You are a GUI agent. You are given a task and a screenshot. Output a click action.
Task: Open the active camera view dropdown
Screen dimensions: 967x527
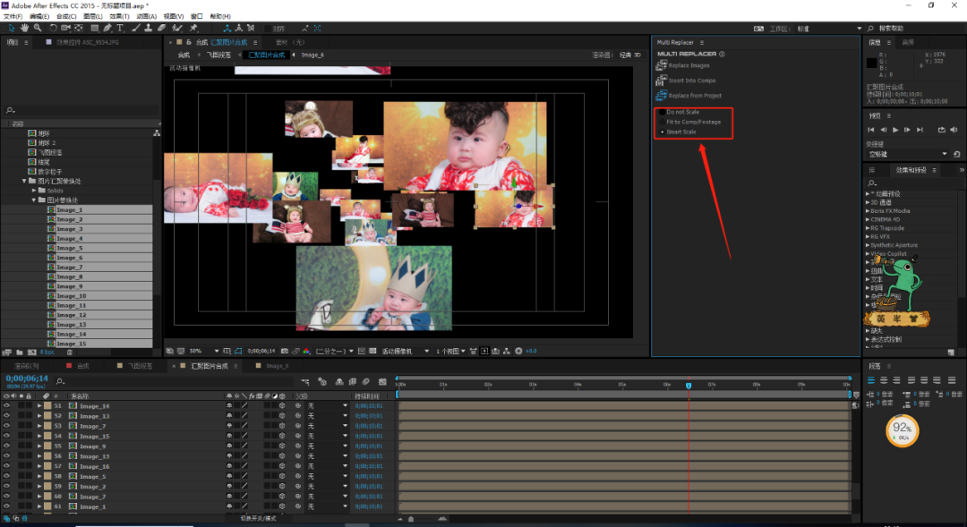[406, 352]
